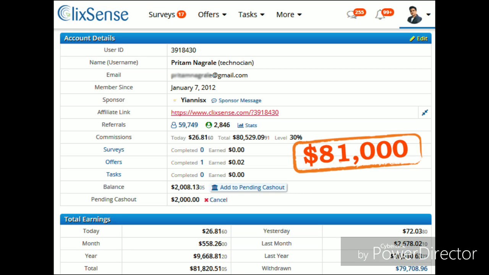
Task: Click the Surveys completed count 0
Action: [202, 150]
